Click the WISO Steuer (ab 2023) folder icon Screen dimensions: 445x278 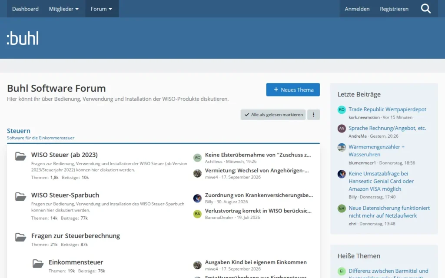20,156
